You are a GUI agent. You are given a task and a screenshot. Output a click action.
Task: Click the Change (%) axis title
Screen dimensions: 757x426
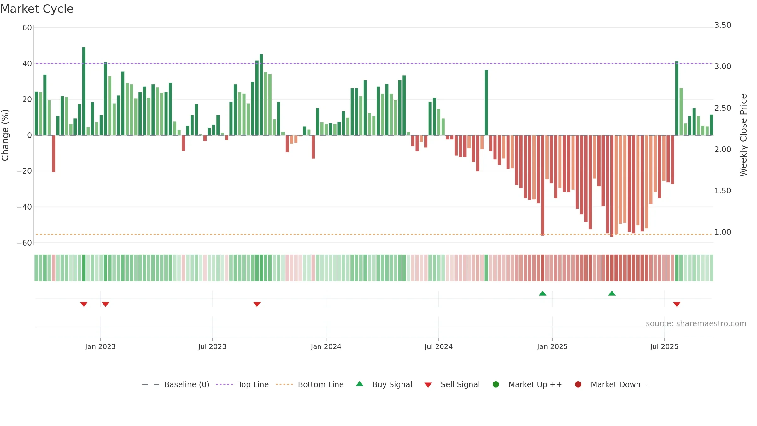tap(5, 135)
